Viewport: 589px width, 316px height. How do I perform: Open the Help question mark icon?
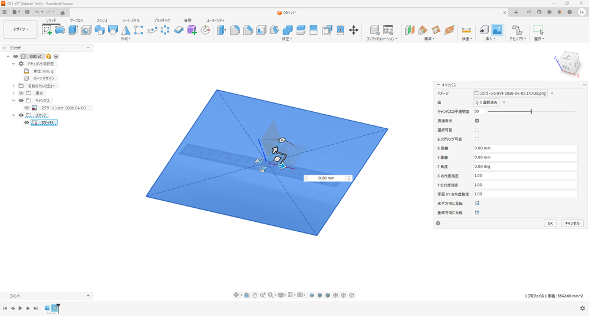point(570,12)
